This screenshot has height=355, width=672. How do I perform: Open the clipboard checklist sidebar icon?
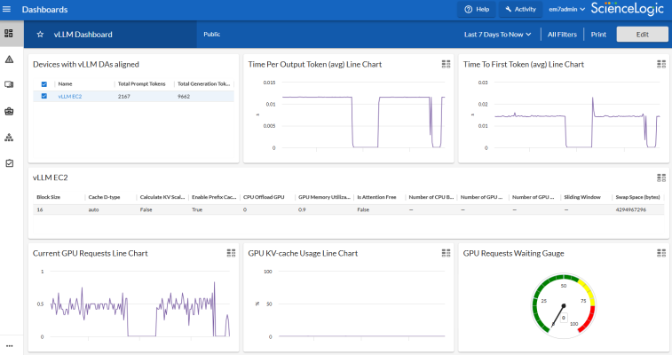(x=9, y=163)
